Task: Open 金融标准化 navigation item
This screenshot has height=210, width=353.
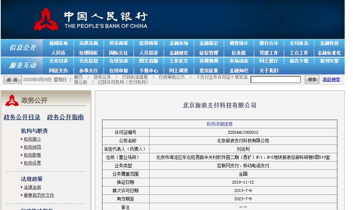Action: (x=329, y=53)
